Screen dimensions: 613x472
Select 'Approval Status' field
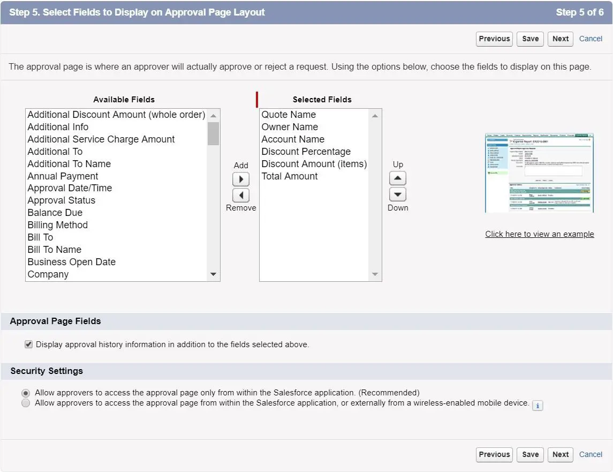click(116, 200)
